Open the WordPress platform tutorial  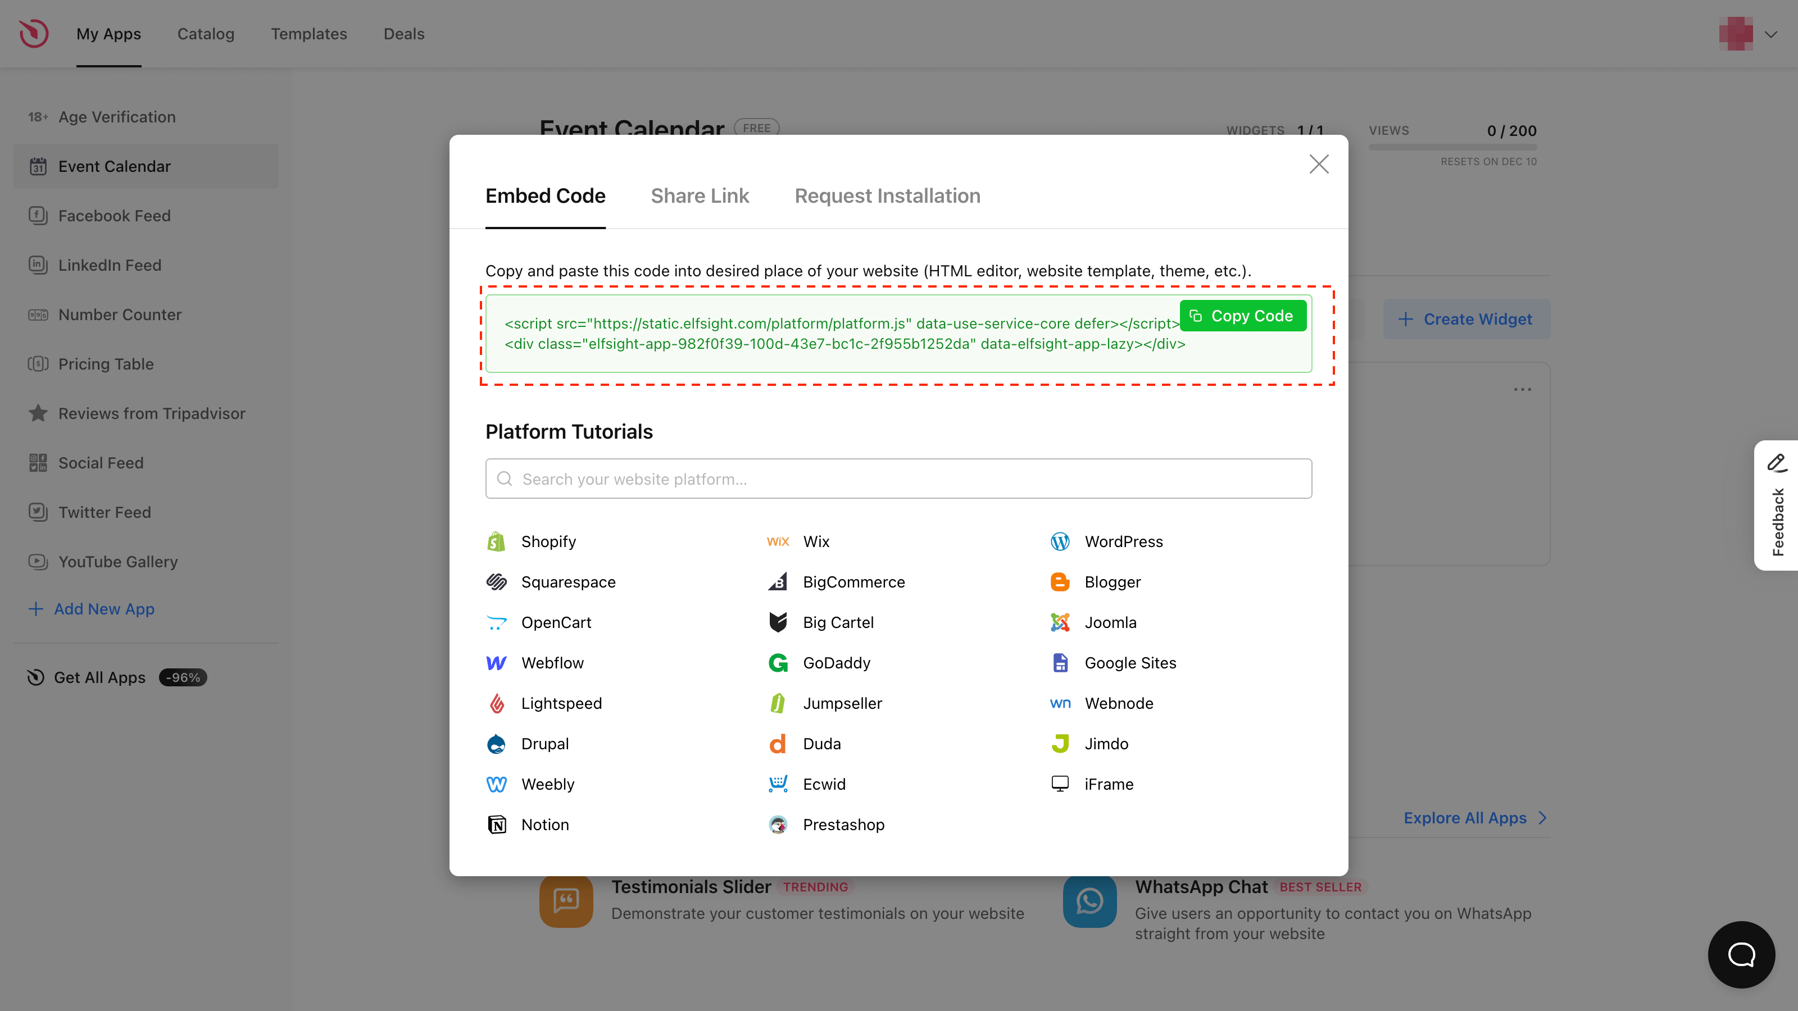[x=1124, y=541]
